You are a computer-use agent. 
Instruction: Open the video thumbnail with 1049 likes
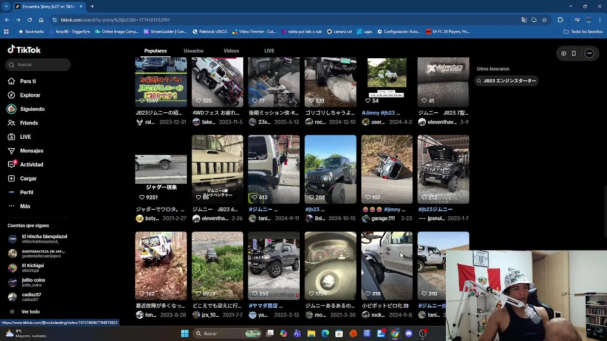pos(161,82)
